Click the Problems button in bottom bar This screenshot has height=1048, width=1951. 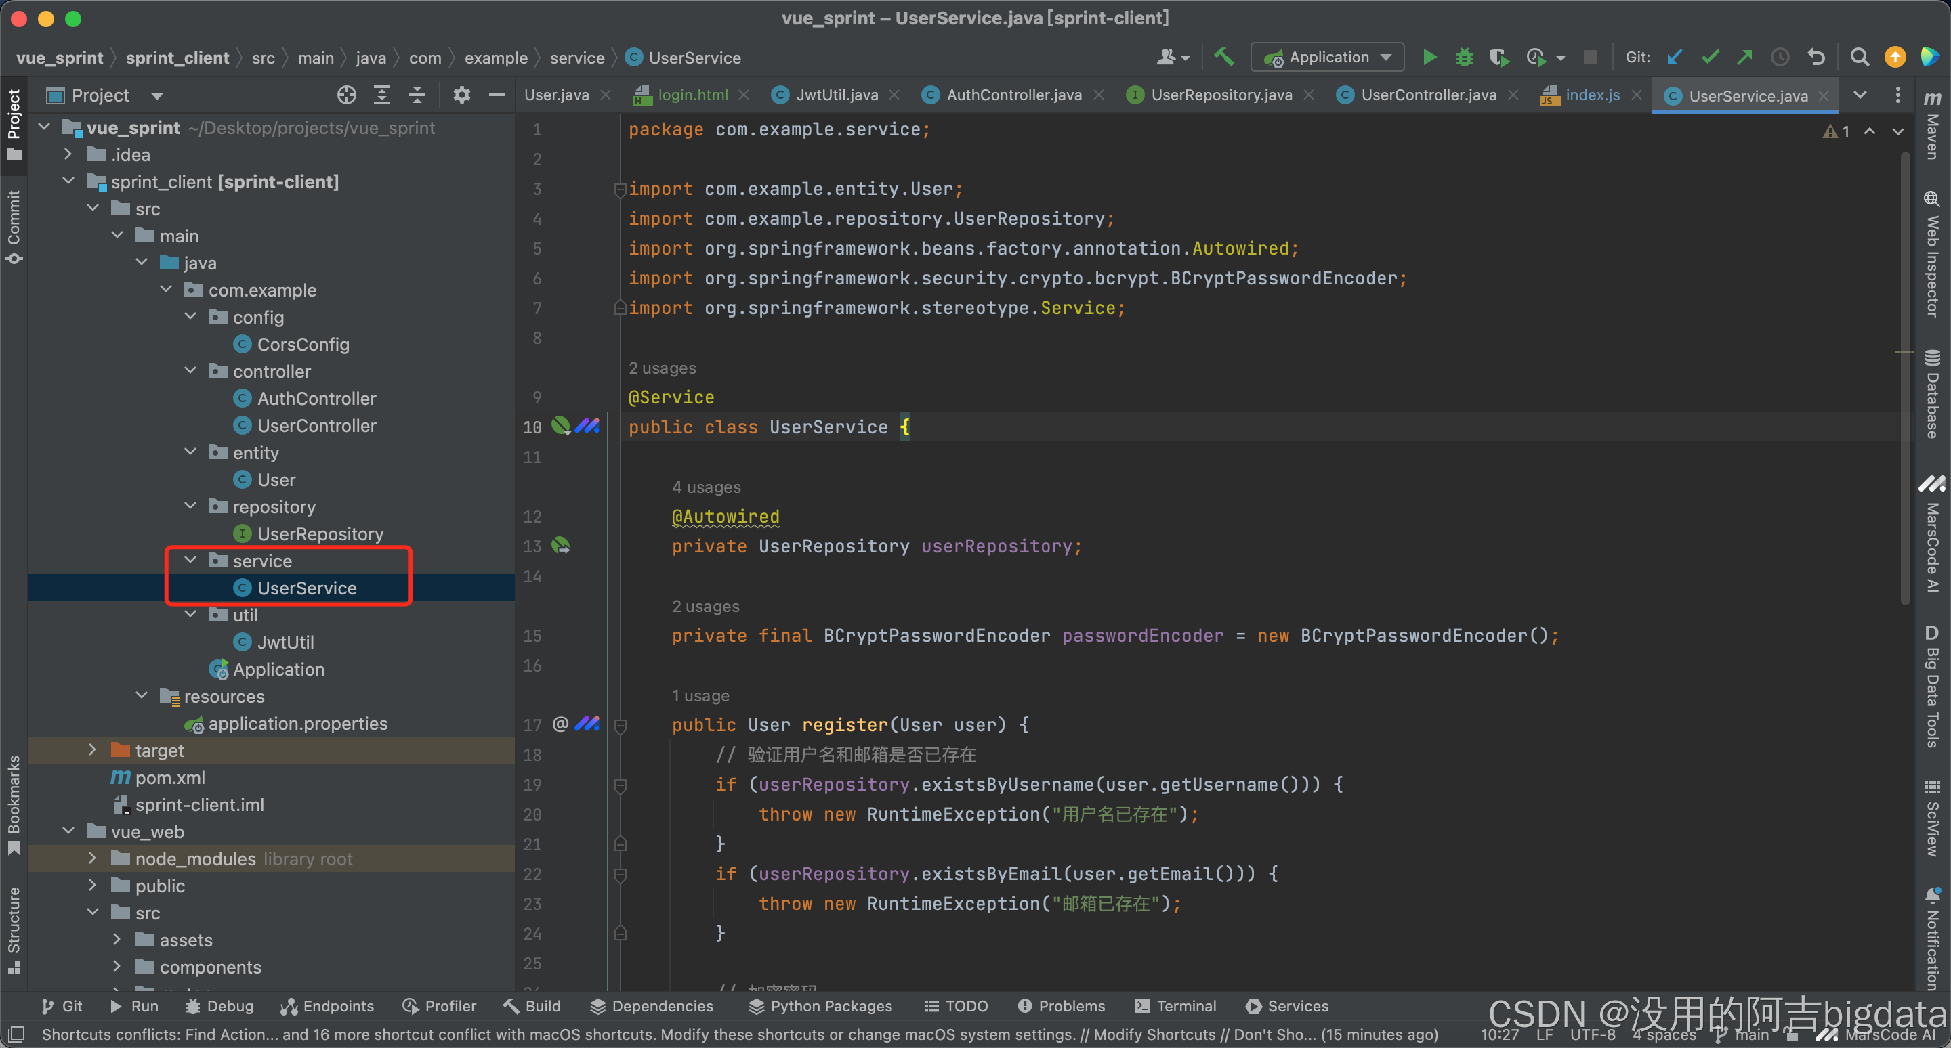click(1061, 1005)
